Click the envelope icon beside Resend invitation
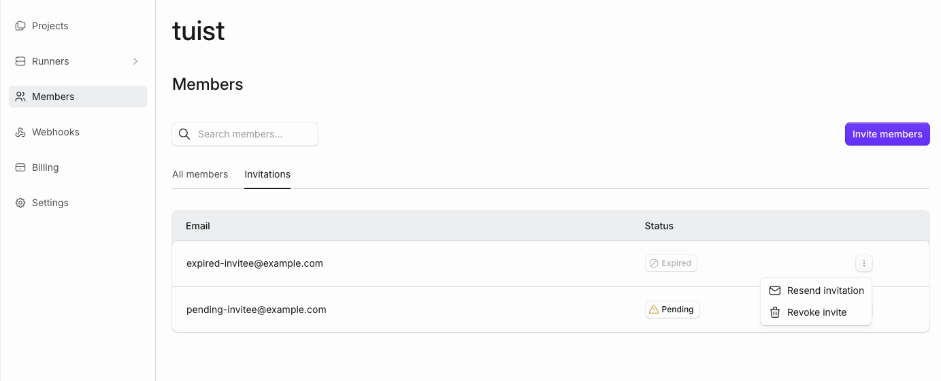This screenshot has height=381, width=941. [x=775, y=291]
